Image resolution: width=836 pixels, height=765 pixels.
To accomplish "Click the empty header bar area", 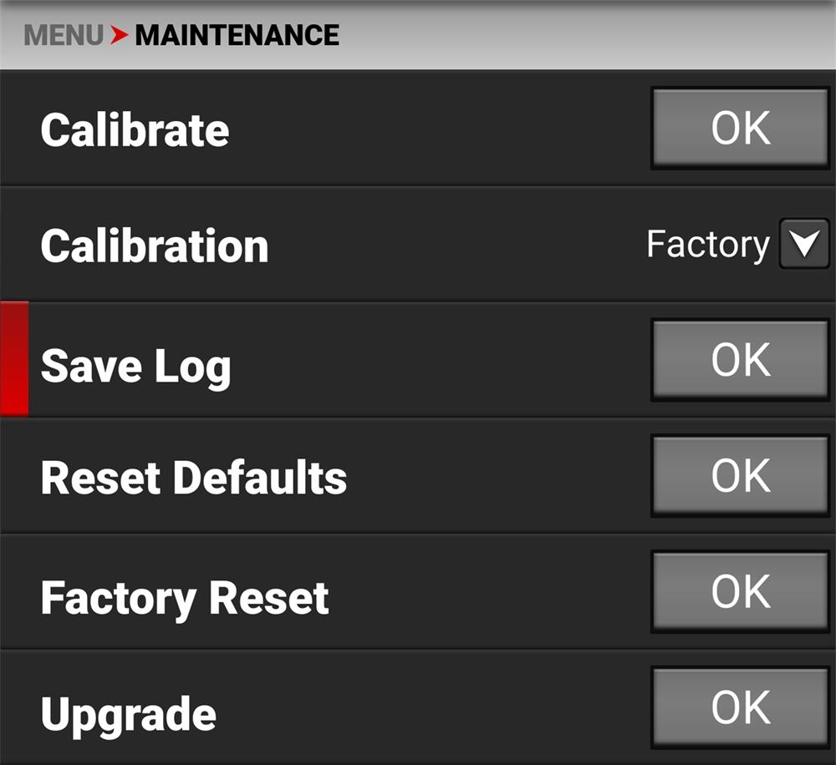I will tap(585, 36).
